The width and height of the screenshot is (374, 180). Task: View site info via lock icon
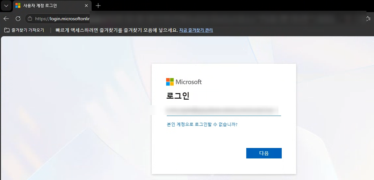point(30,19)
